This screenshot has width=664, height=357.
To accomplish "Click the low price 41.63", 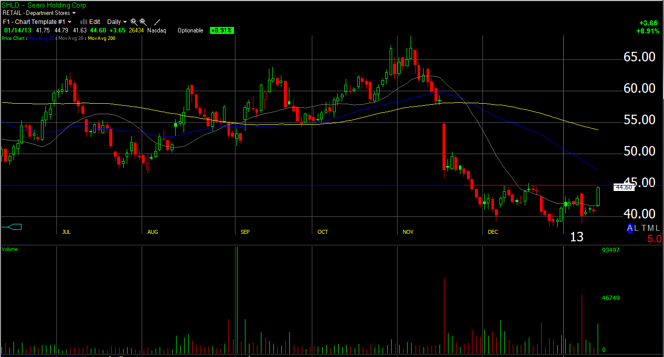I will [79, 30].
